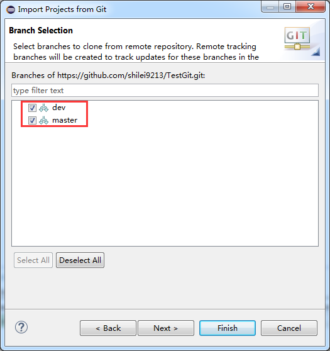This screenshot has height=351, width=330.
Task: Click Finish to complete import
Action: click(x=228, y=328)
